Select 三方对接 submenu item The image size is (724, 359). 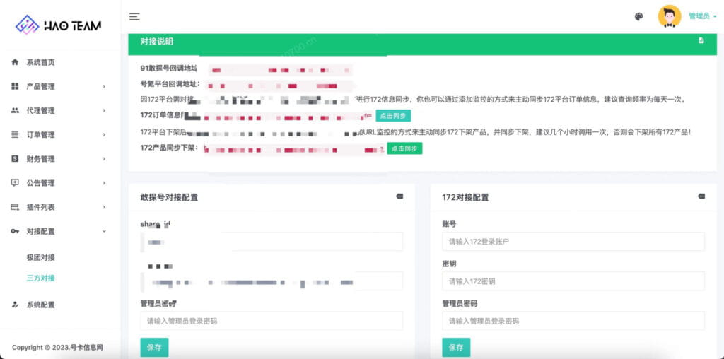coord(40,278)
